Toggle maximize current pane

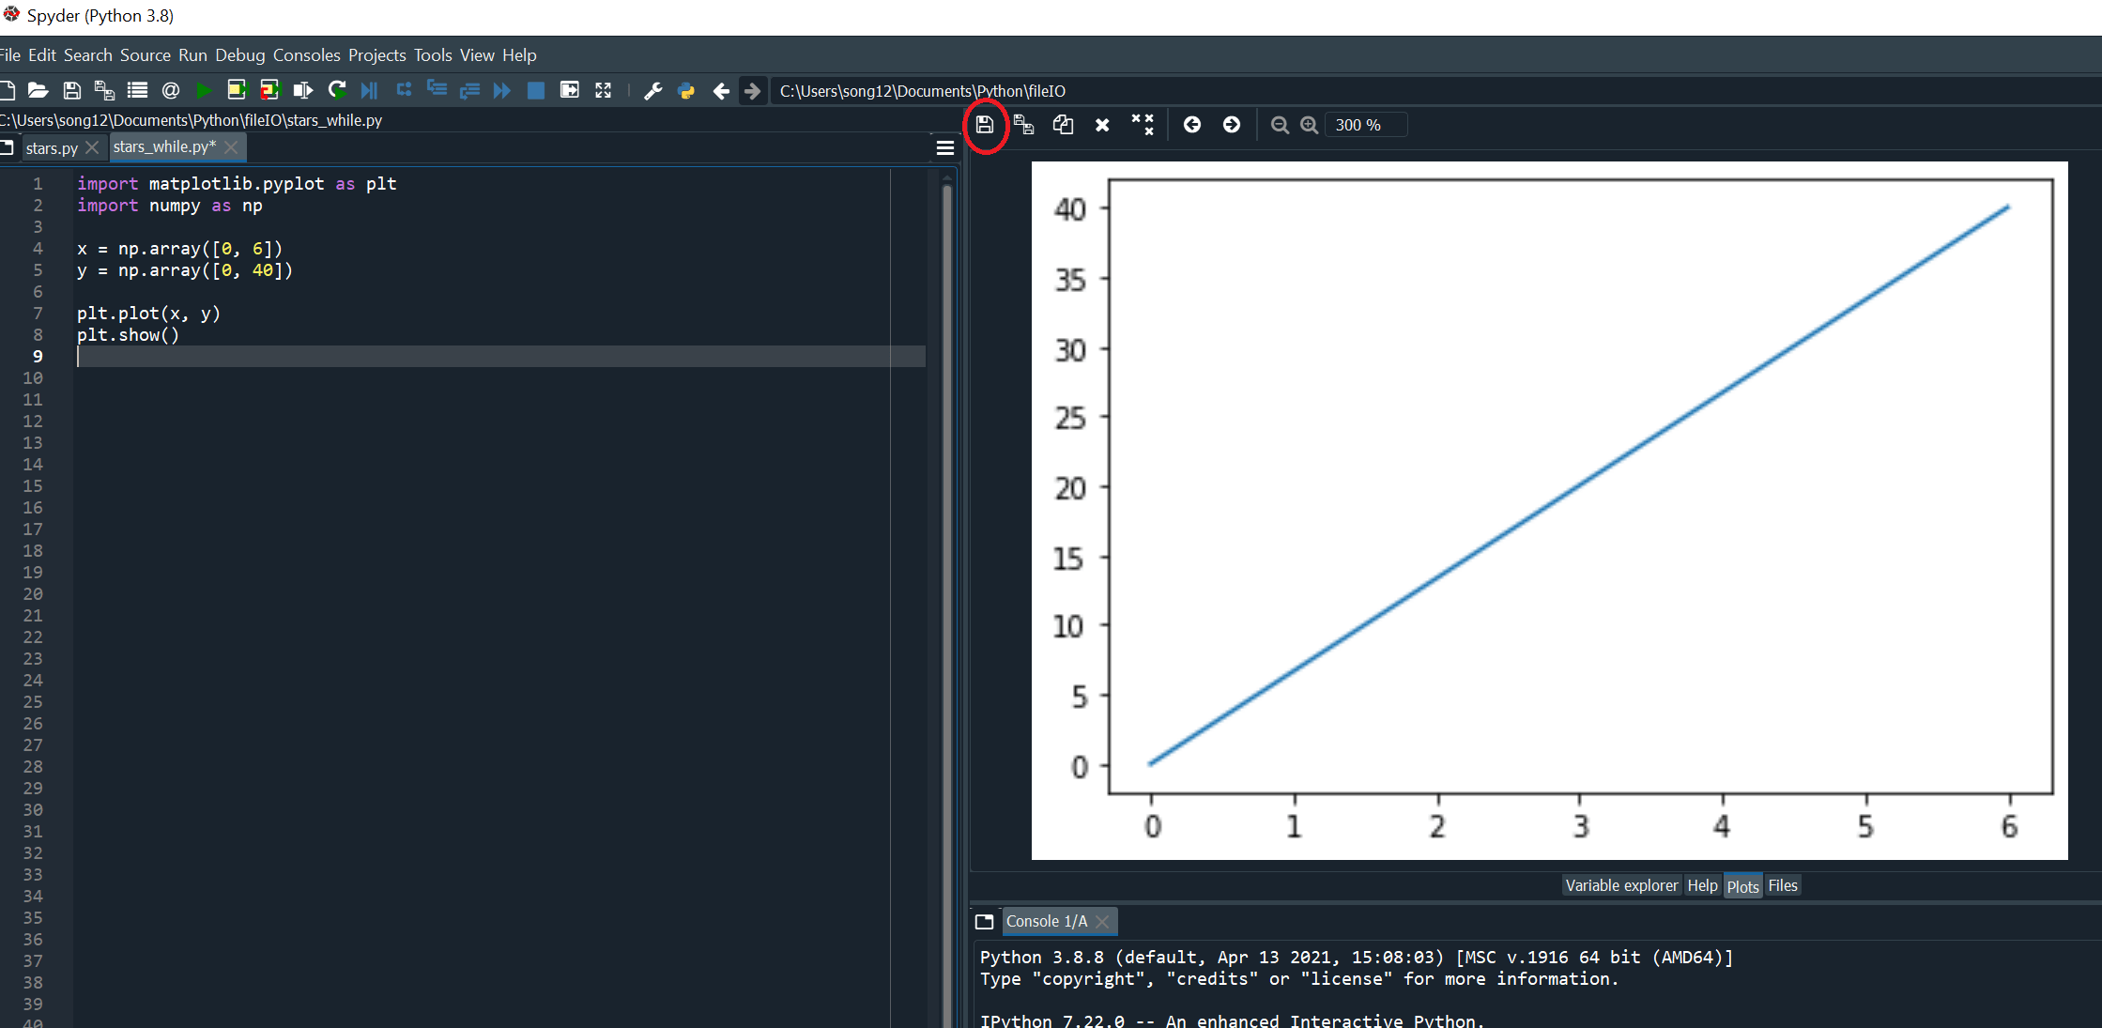[x=603, y=90]
